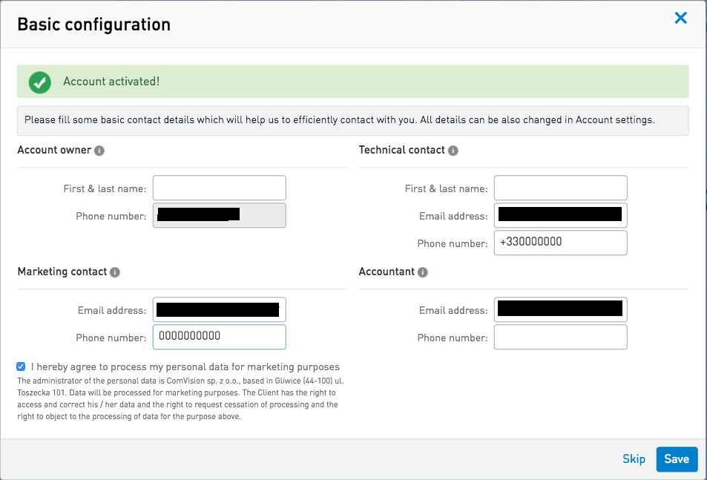Focus the Account owner name field
The width and height of the screenshot is (707, 480).
219,188
